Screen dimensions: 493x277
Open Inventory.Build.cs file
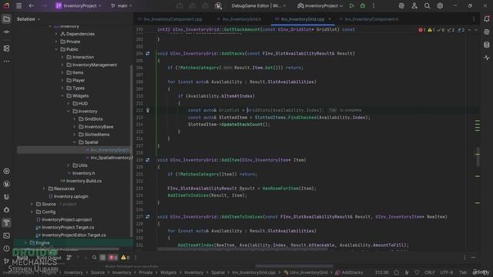click(x=81, y=181)
